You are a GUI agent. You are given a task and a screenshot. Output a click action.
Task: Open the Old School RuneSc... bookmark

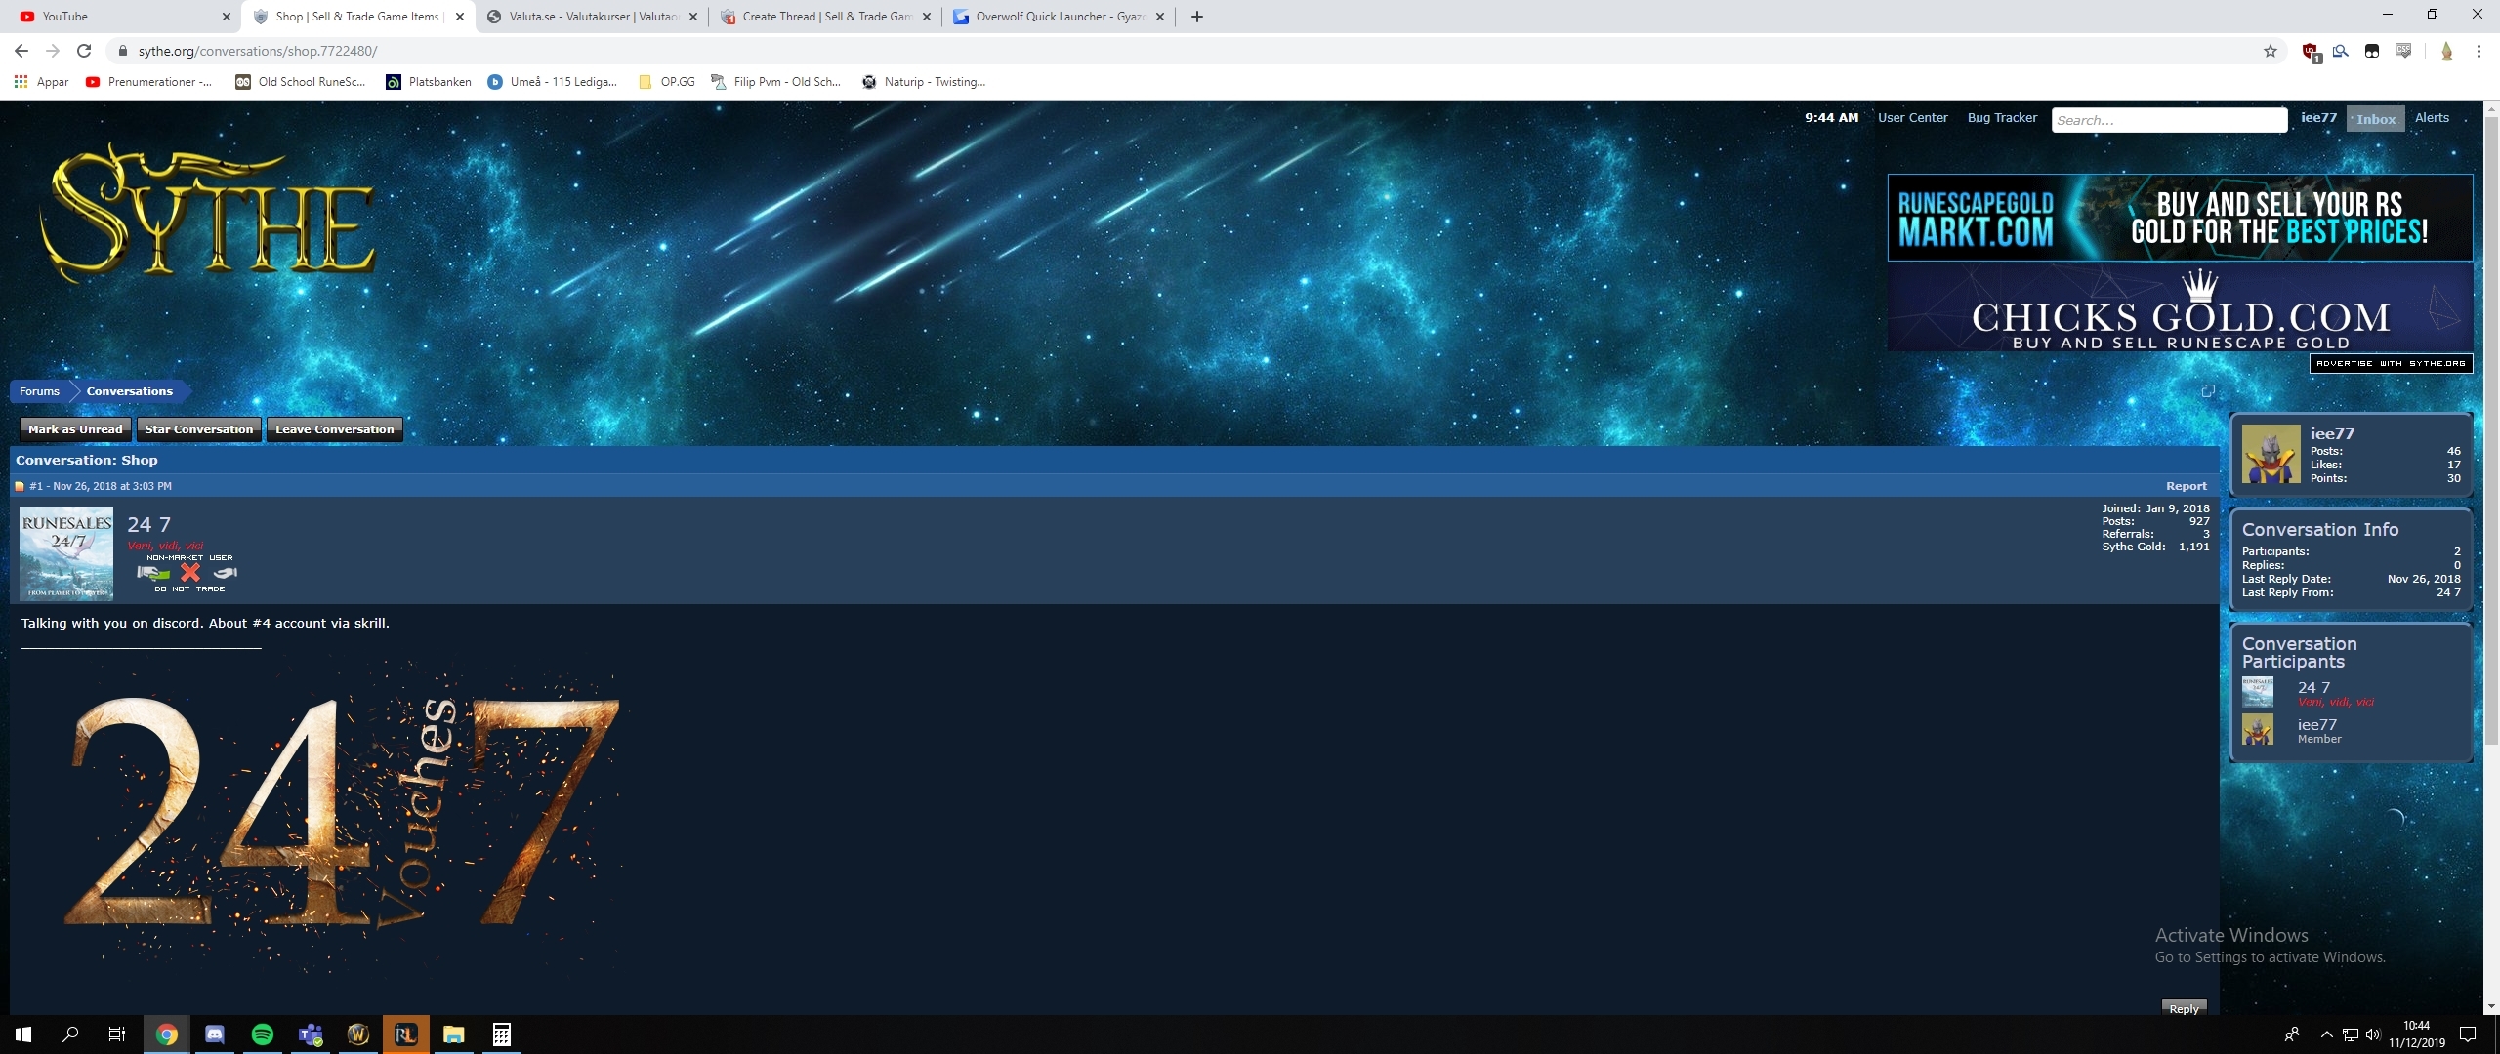tap(301, 82)
